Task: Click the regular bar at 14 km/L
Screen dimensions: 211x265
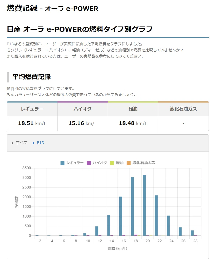Action: pos(109,225)
